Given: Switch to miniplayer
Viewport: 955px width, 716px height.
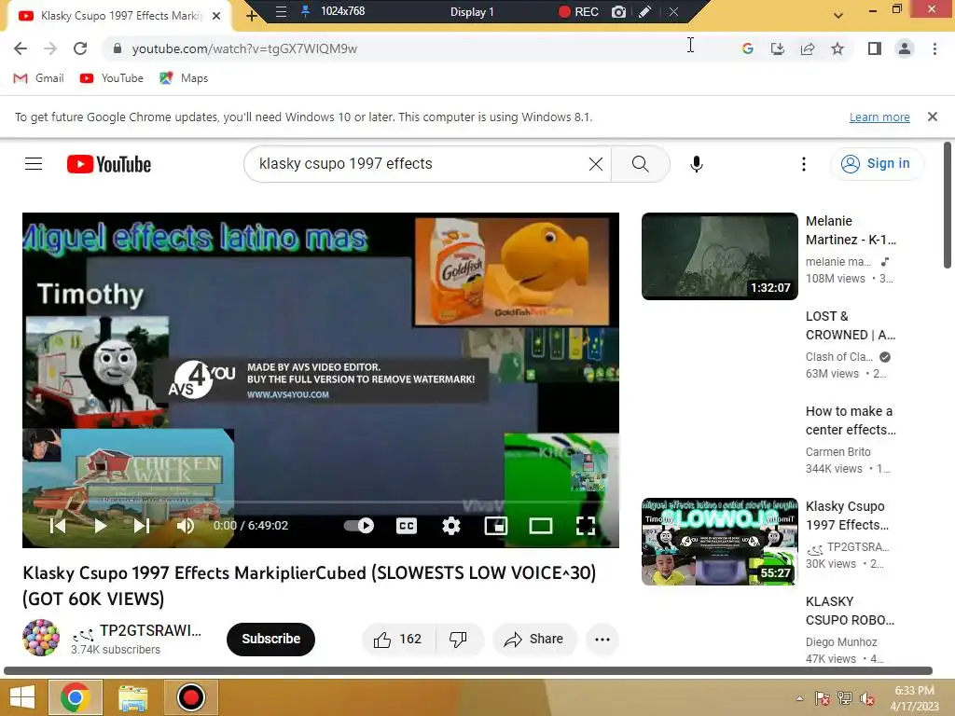Looking at the screenshot, I should tap(496, 526).
